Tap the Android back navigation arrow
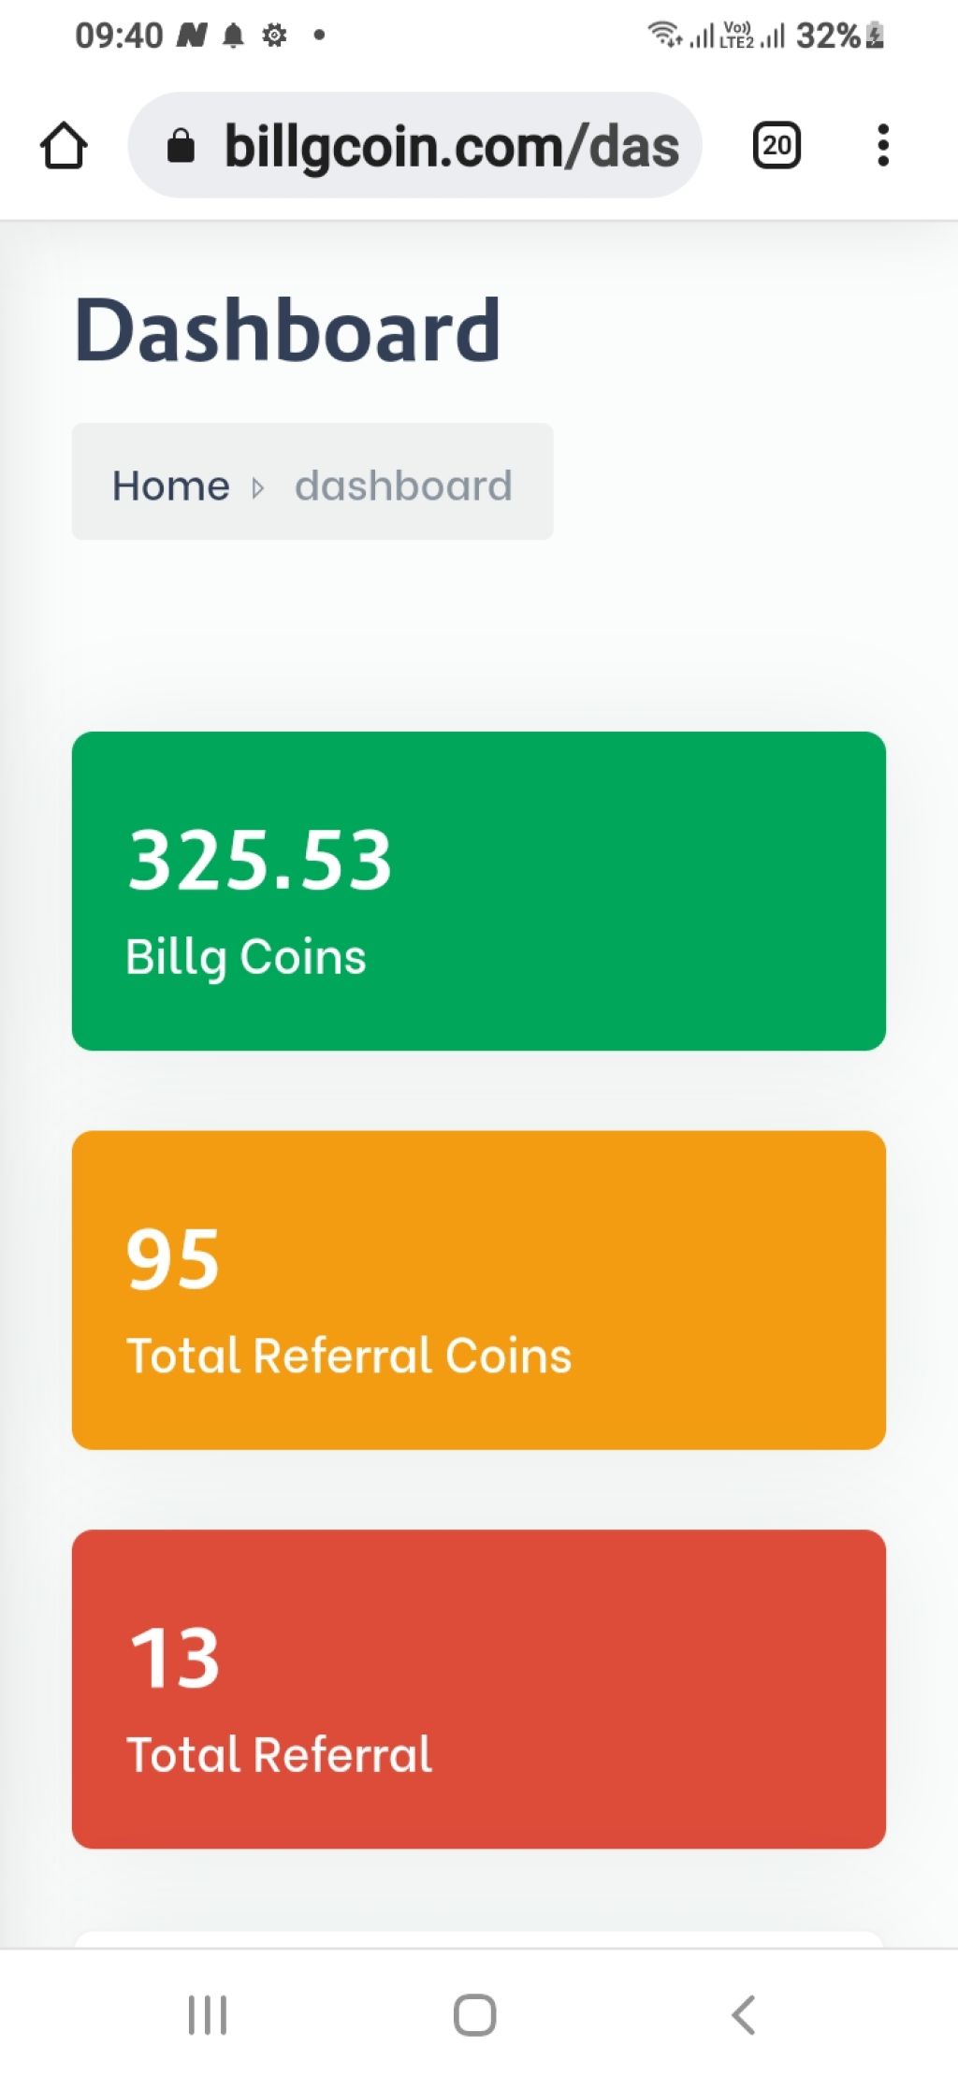The image size is (958, 2075). pos(744,2014)
